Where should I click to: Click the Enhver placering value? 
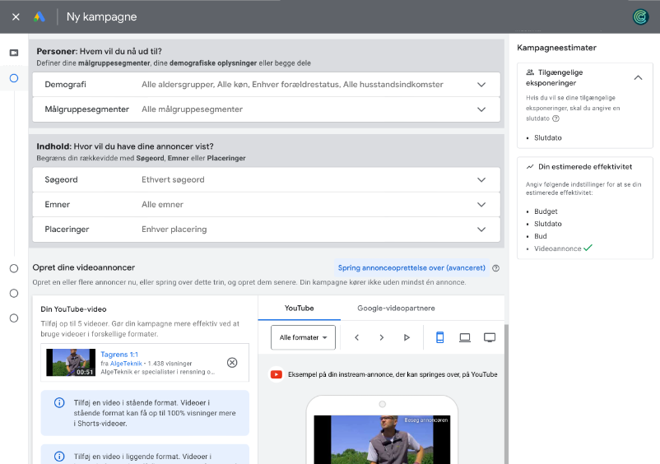pyautogui.click(x=174, y=230)
